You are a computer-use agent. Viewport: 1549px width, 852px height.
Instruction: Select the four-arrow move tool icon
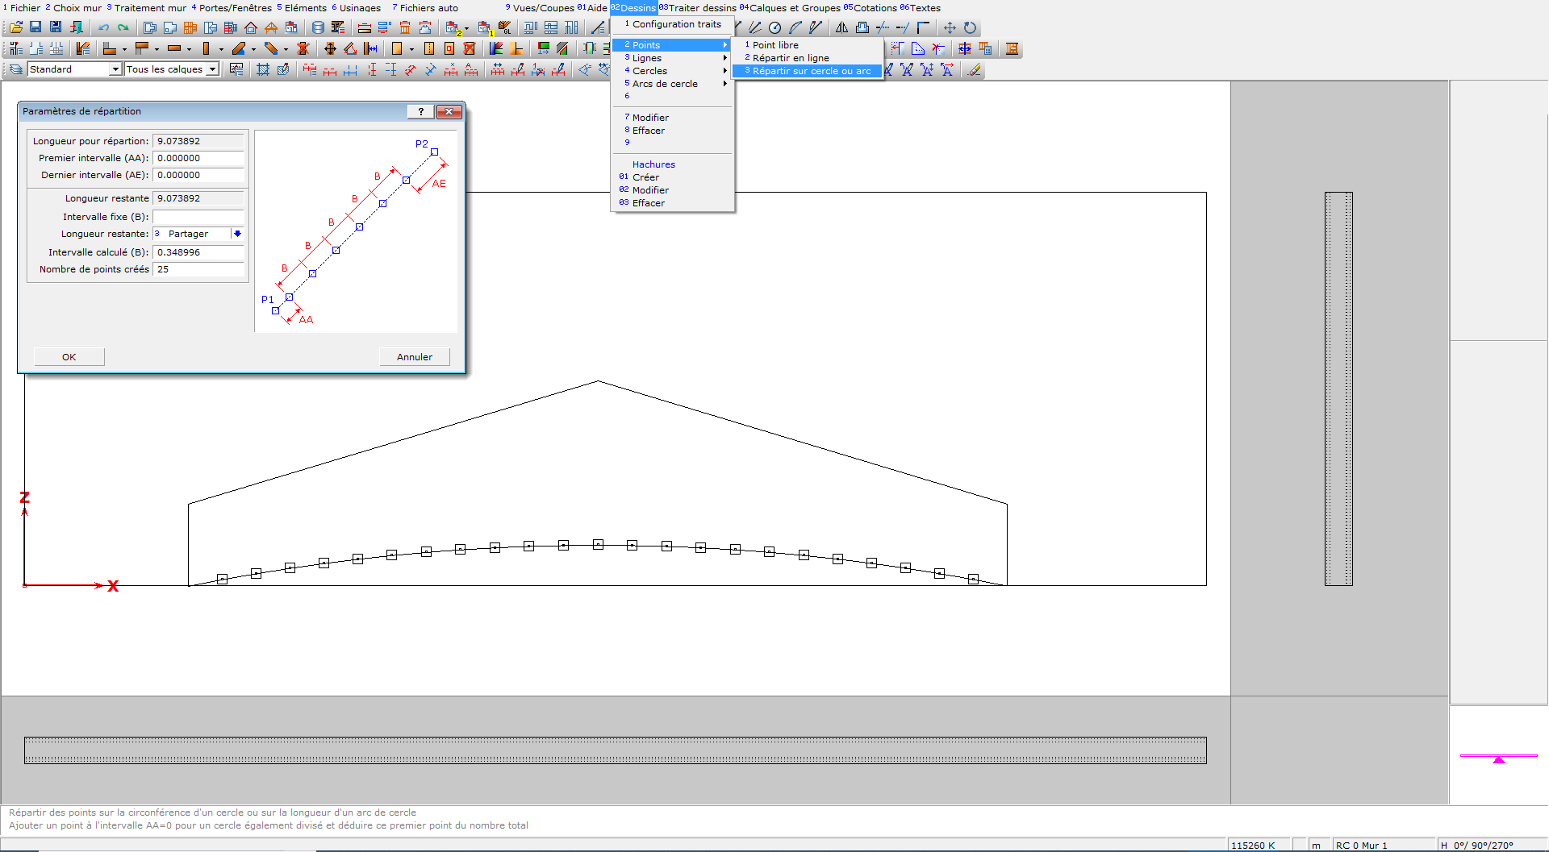click(950, 27)
